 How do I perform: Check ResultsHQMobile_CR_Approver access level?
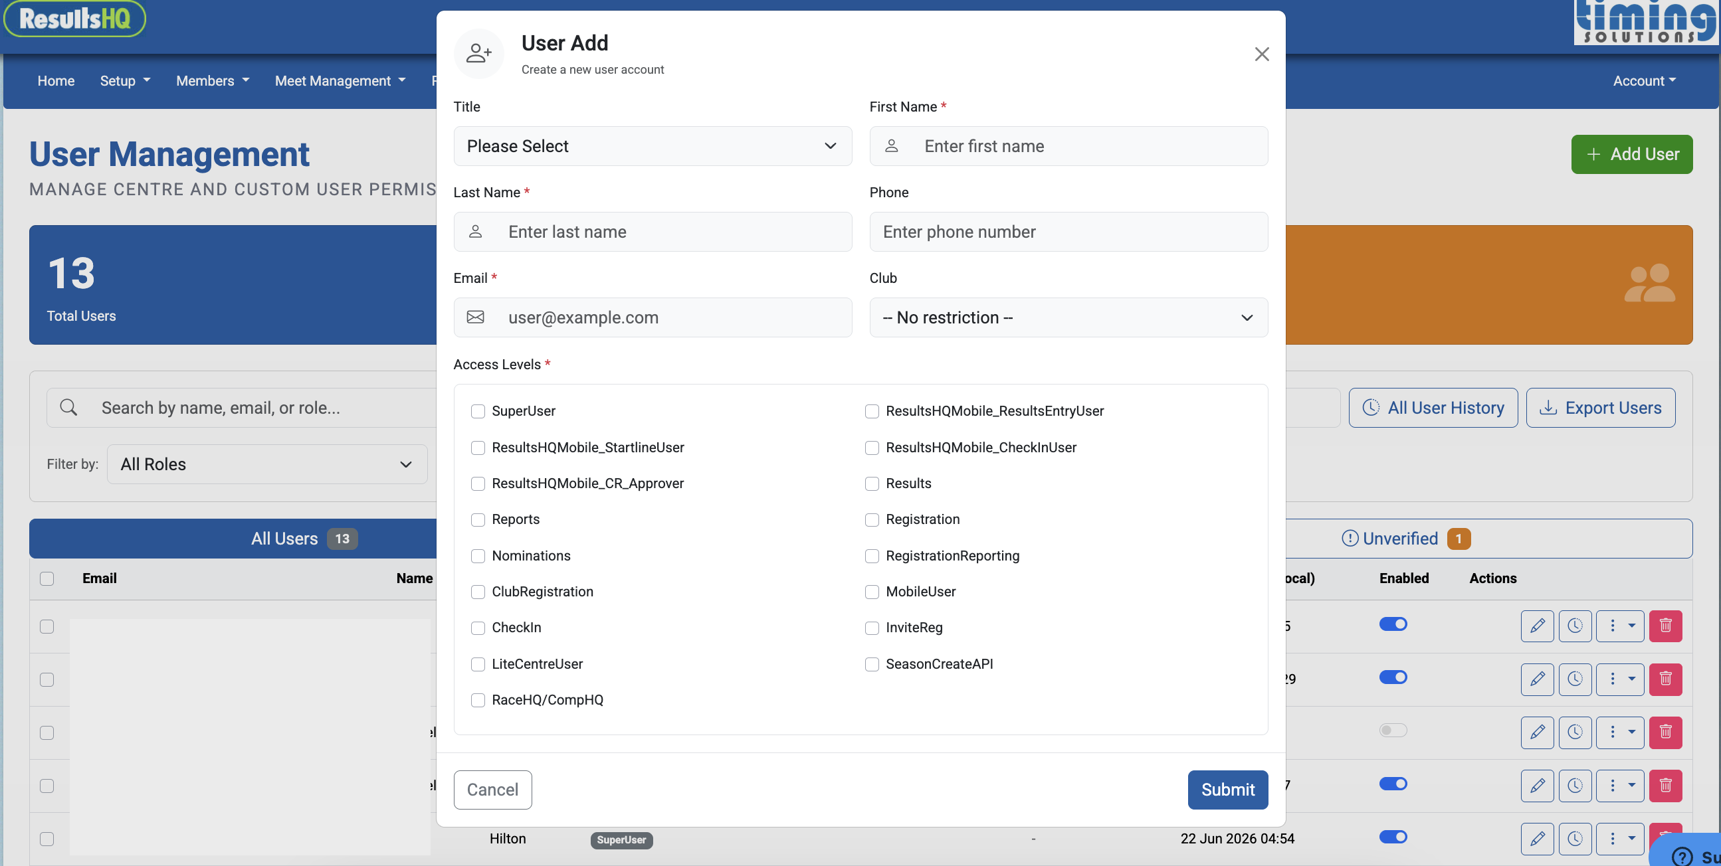point(478,484)
